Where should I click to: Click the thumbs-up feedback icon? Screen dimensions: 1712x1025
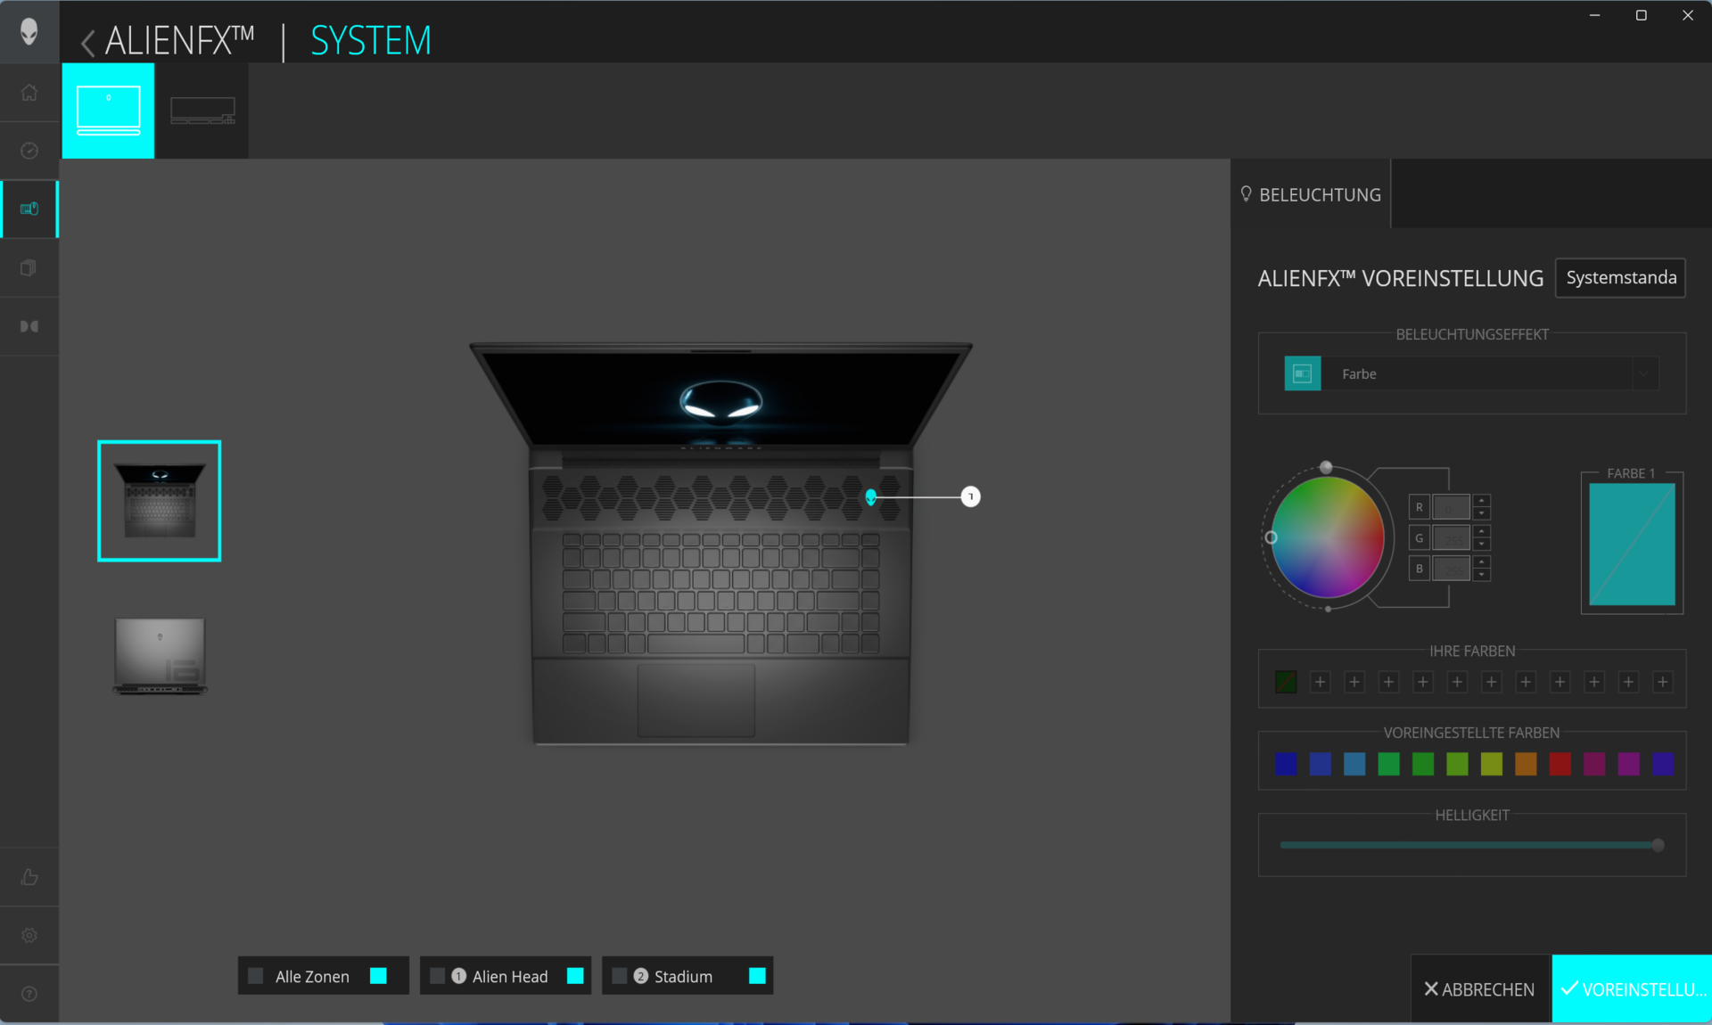(29, 877)
